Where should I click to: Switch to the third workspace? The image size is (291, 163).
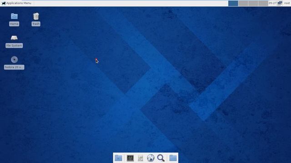253,3
